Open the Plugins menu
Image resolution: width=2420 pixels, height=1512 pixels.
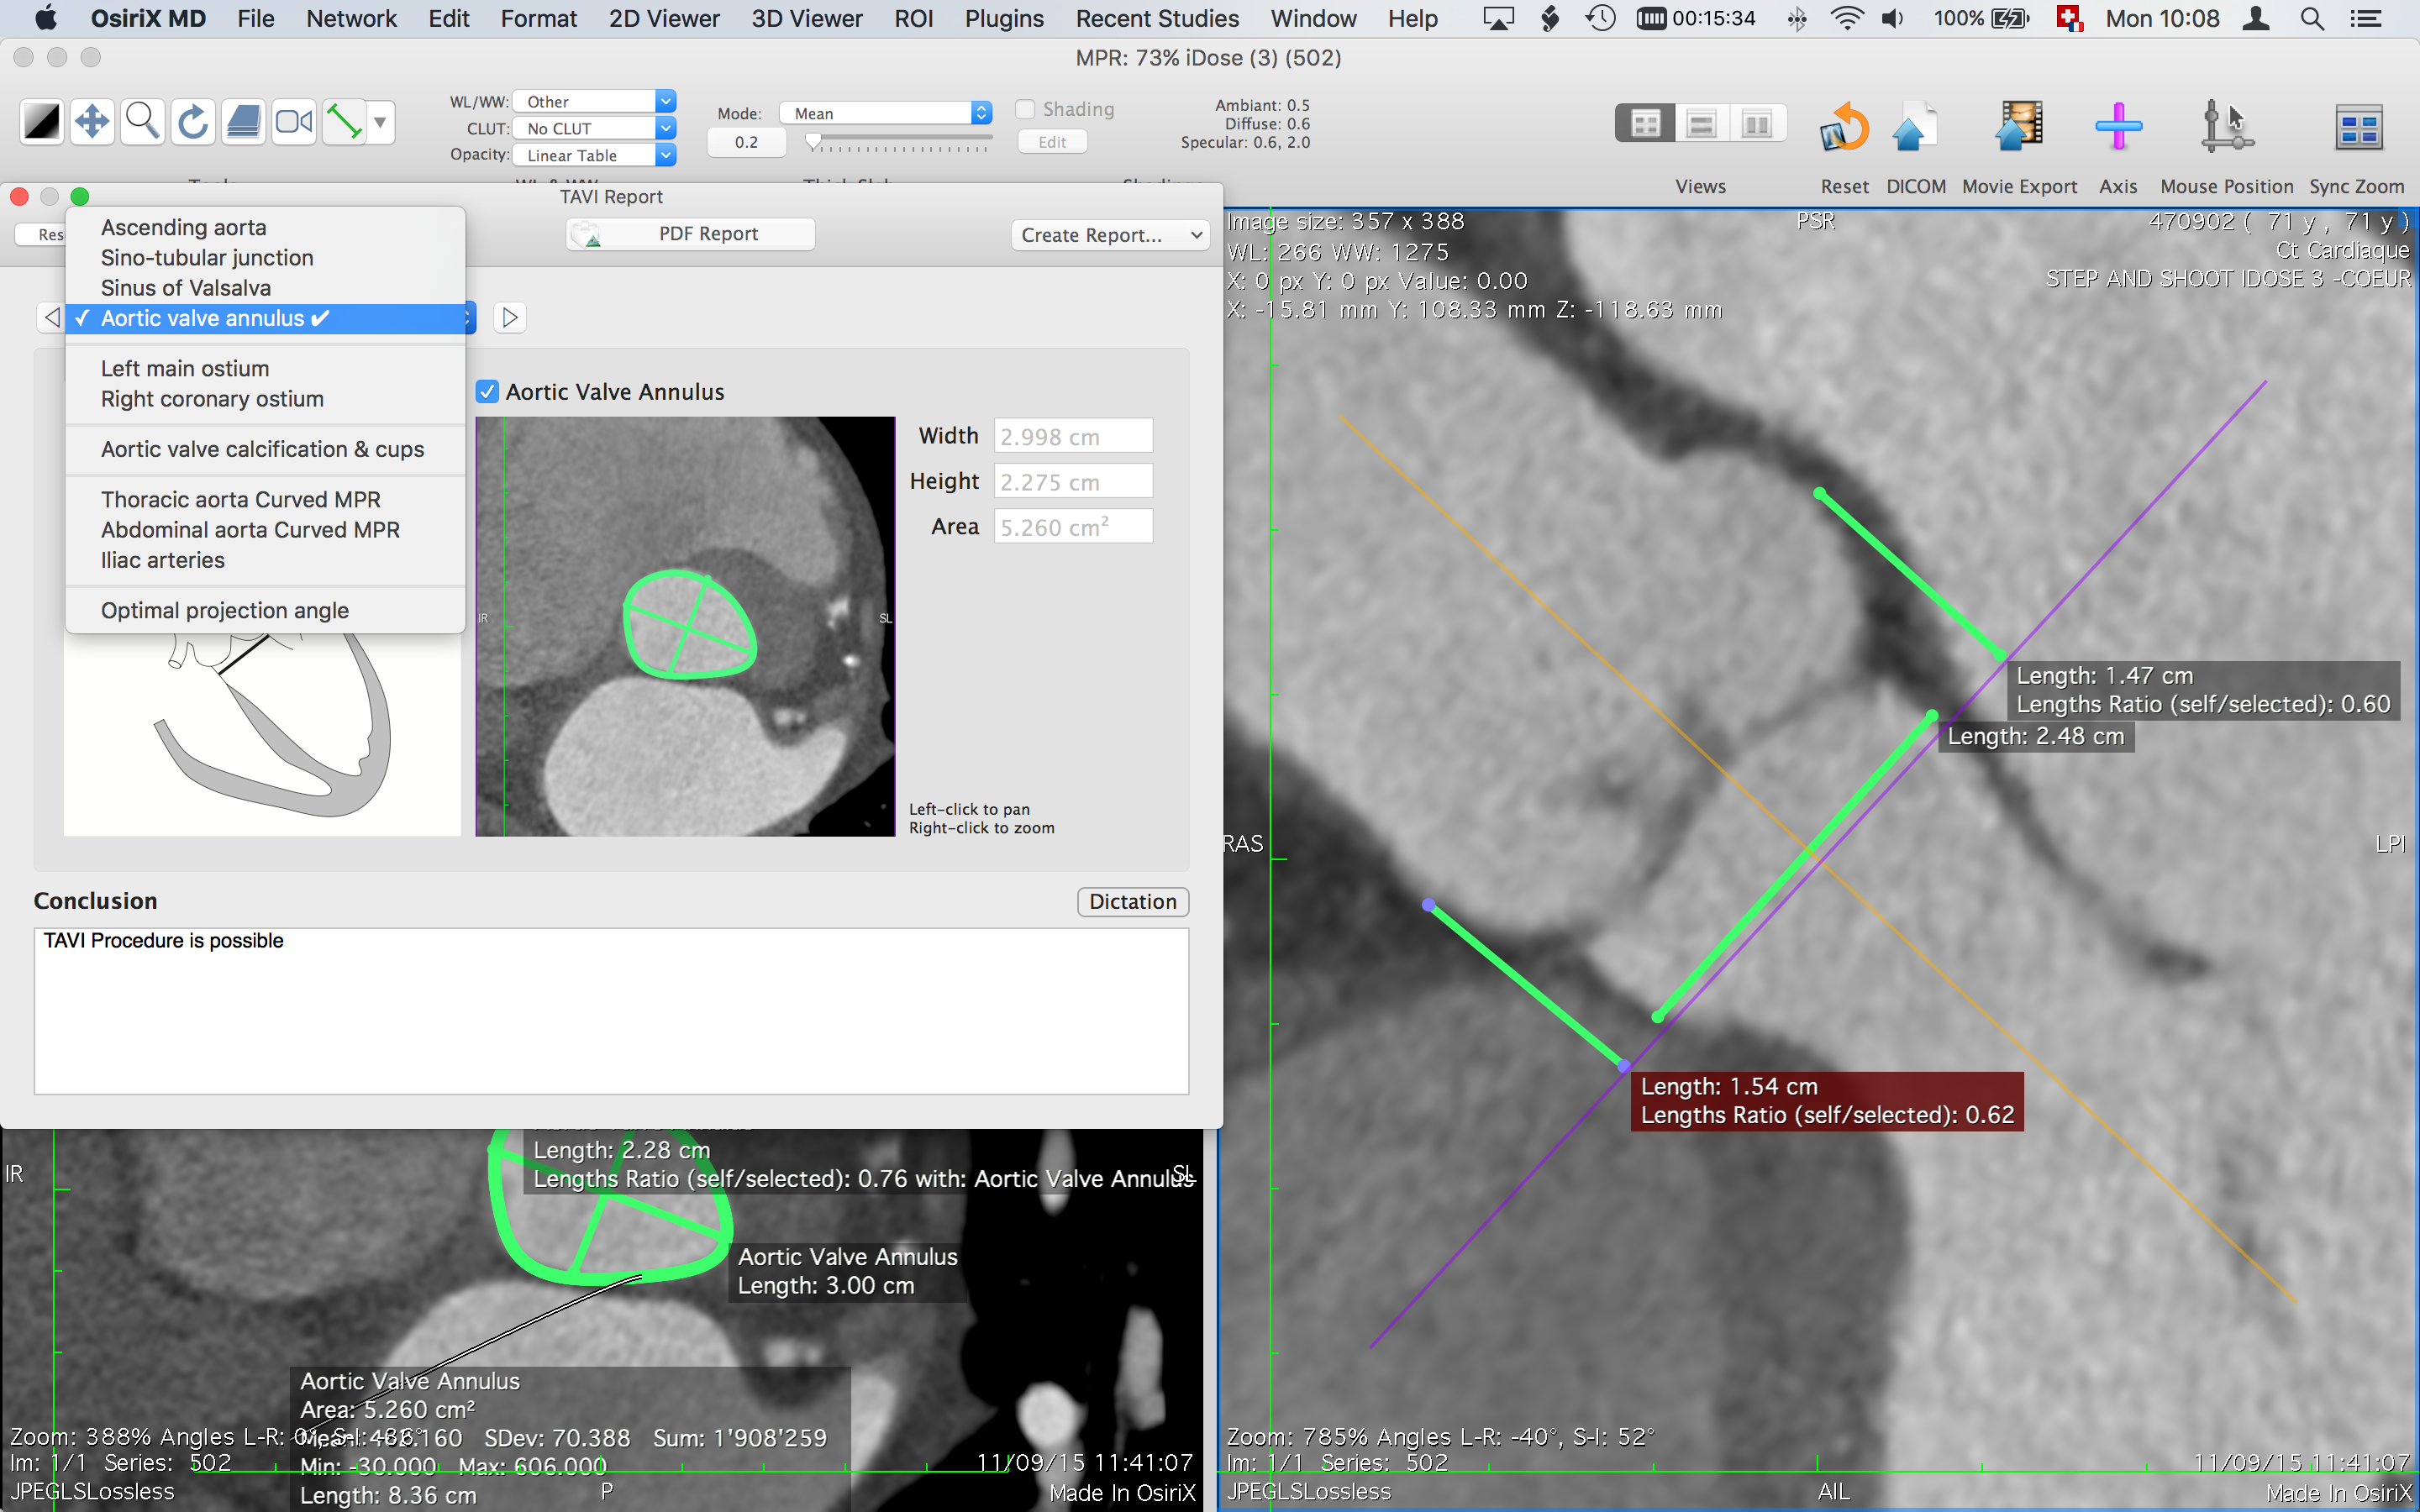click(1004, 19)
